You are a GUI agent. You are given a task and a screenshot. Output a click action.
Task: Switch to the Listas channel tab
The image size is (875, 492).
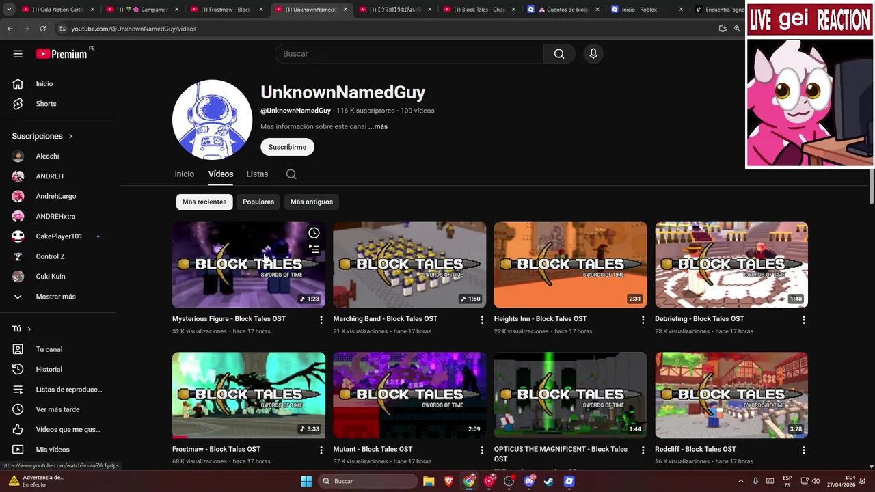257,174
